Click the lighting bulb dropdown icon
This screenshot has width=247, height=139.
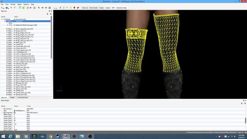[x=55, y=8]
